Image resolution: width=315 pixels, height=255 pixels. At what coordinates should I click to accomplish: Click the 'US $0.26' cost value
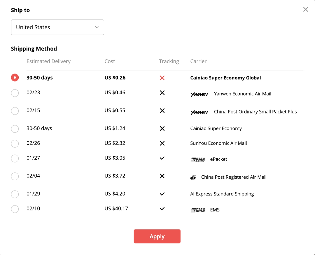(x=115, y=78)
